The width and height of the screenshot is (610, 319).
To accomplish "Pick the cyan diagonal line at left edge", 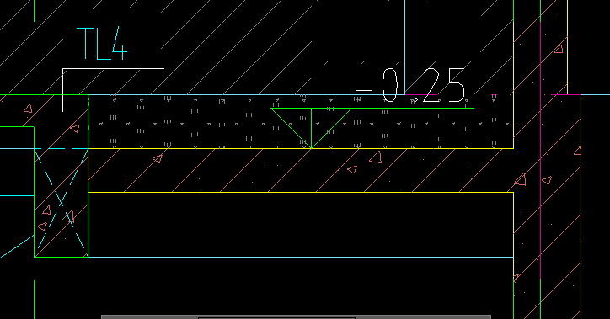I will [x=17, y=247].
